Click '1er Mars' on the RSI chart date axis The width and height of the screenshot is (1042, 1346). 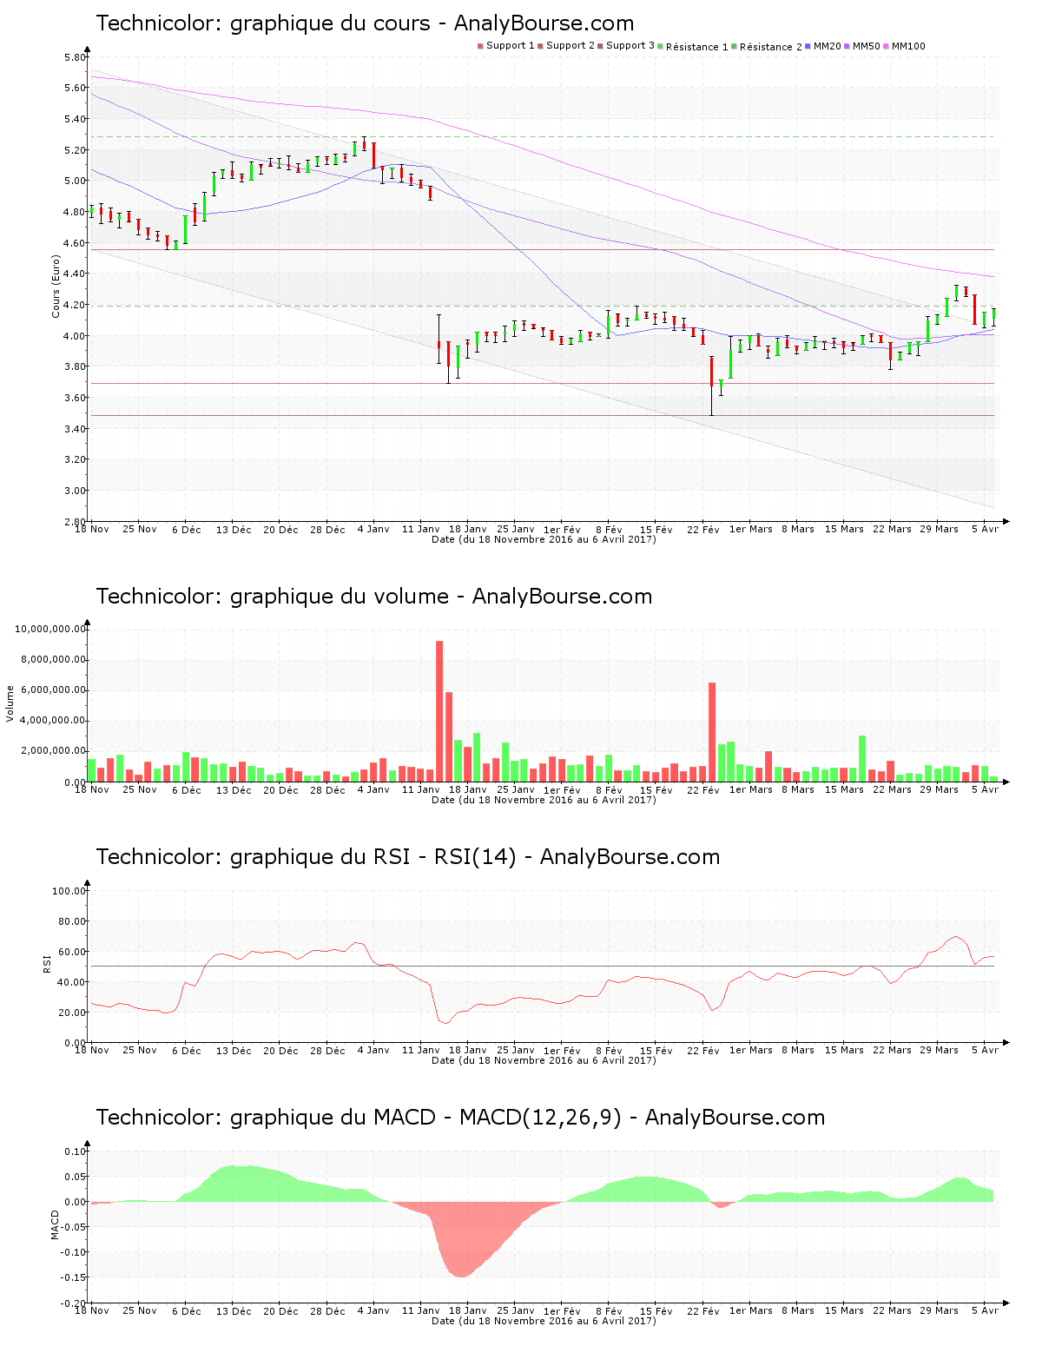tap(750, 1050)
